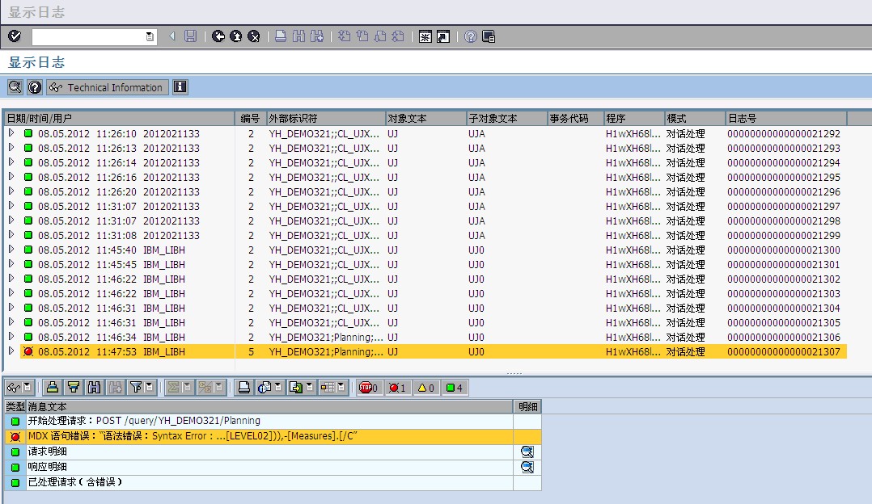This screenshot has width=872, height=504.
Task: Expand the error log entry at 11:47:53
Action: pyautogui.click(x=11, y=351)
